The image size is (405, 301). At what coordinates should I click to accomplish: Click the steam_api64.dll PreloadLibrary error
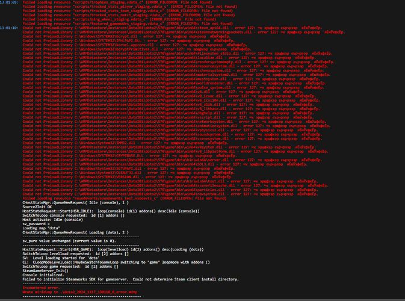pos(173,28)
